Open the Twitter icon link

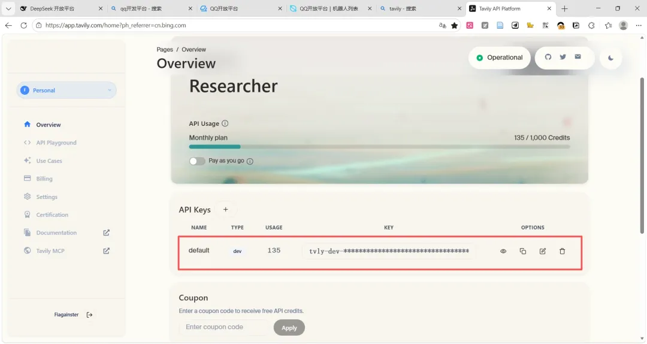(x=563, y=57)
